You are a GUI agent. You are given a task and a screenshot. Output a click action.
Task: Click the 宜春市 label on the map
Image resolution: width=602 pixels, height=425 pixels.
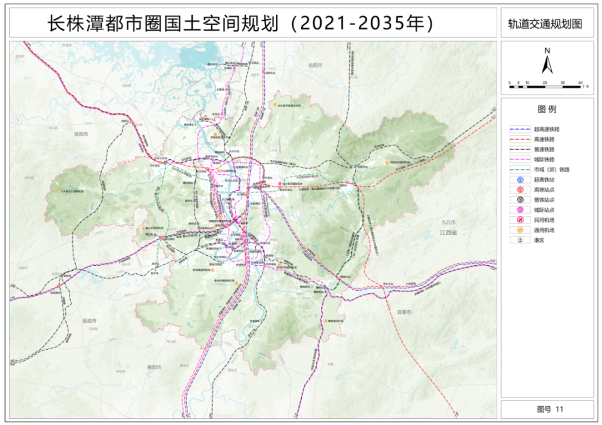(404, 312)
